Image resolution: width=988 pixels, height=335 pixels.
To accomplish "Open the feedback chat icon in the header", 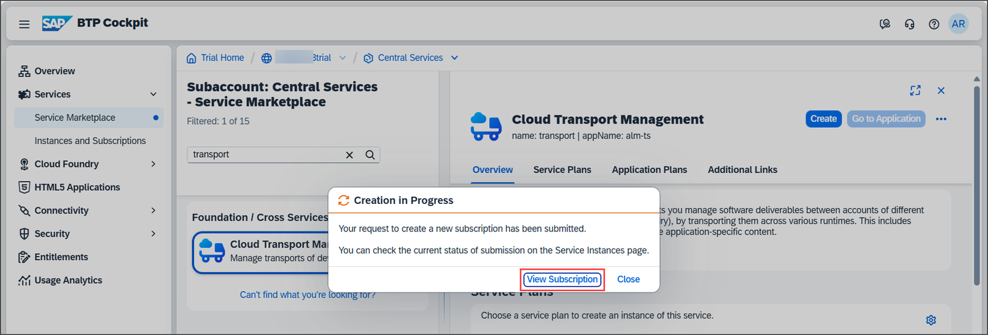I will (x=885, y=24).
